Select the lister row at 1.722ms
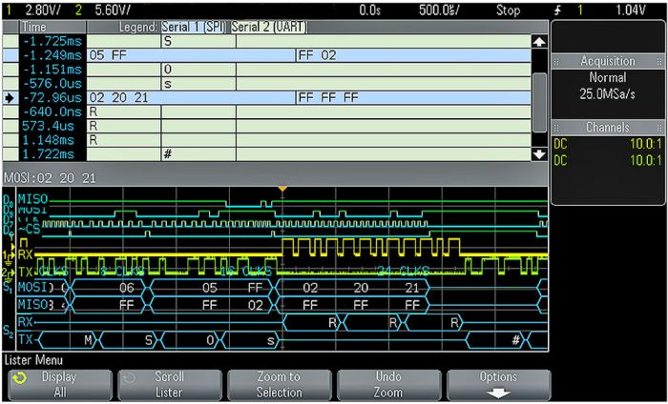Viewport: 668px width, 404px height. coord(266,154)
